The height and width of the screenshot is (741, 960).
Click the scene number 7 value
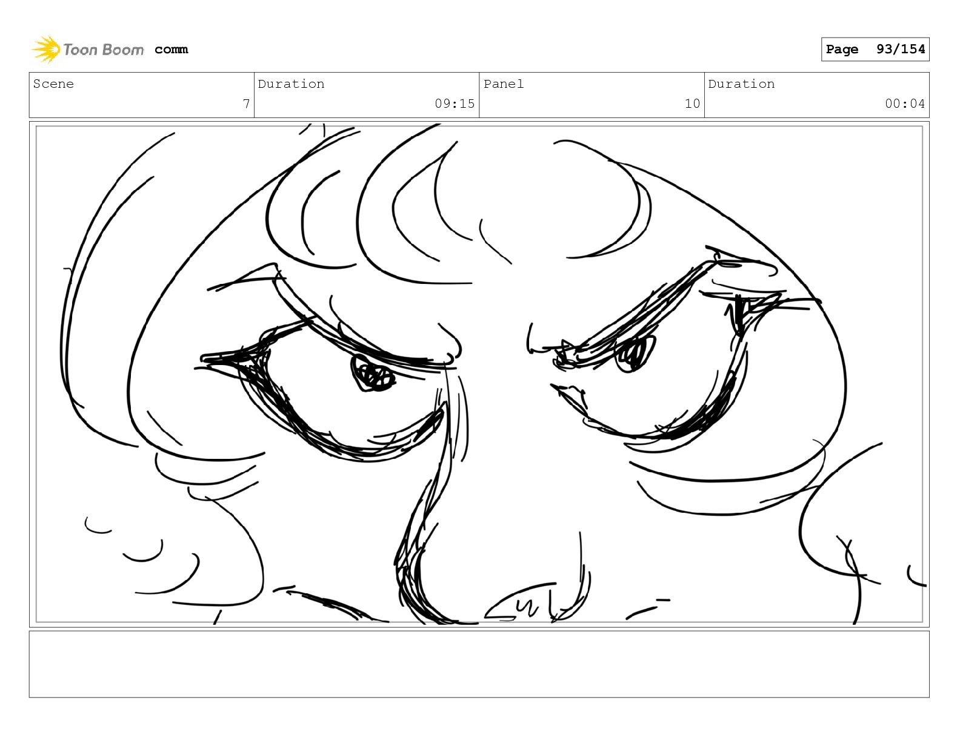pos(246,104)
